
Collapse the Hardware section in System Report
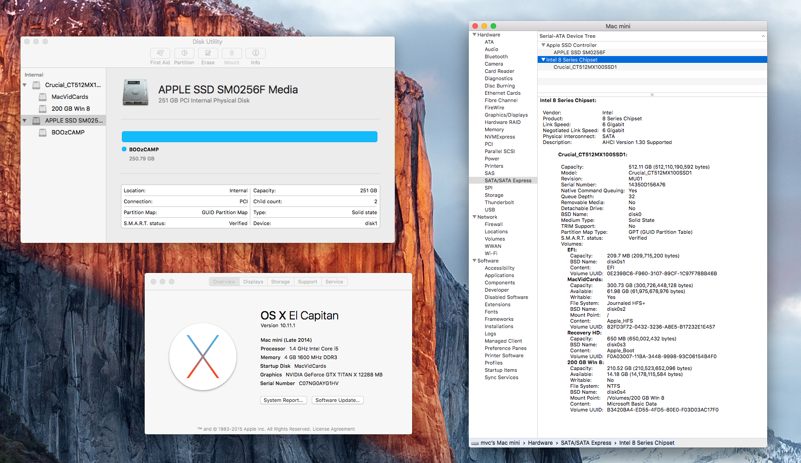474,35
